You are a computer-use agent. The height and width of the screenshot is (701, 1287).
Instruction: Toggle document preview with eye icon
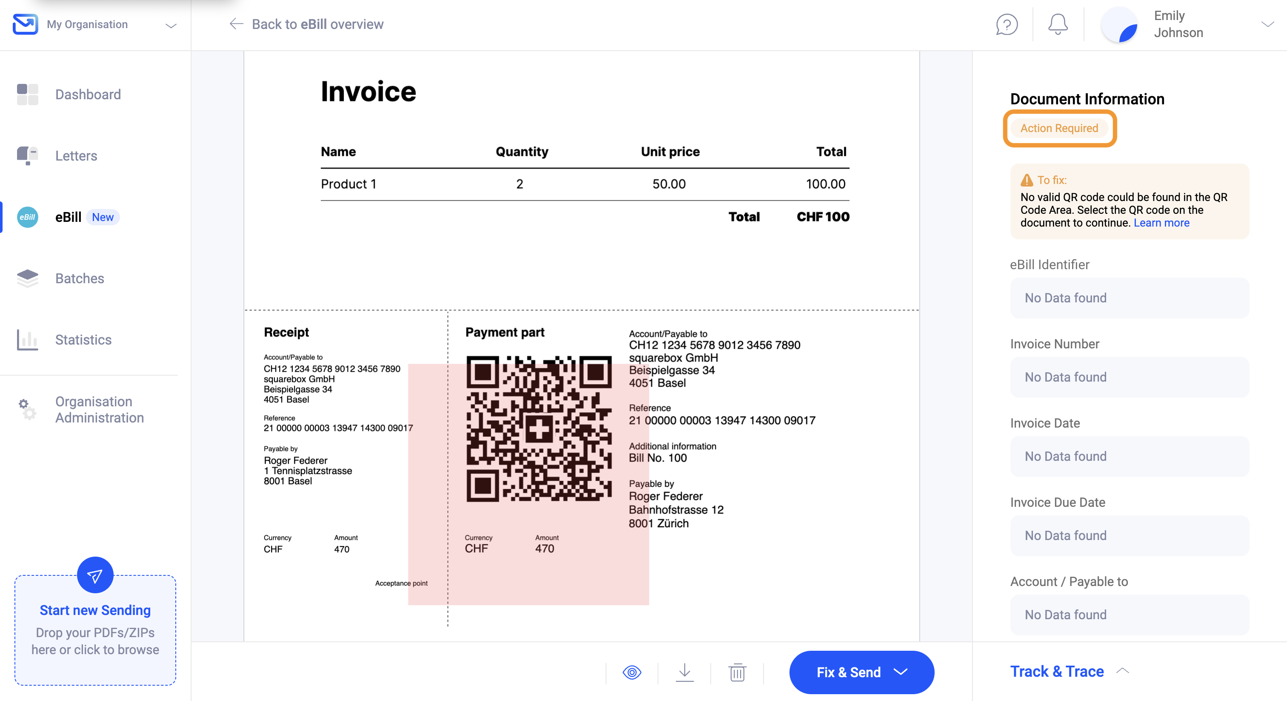click(x=632, y=672)
